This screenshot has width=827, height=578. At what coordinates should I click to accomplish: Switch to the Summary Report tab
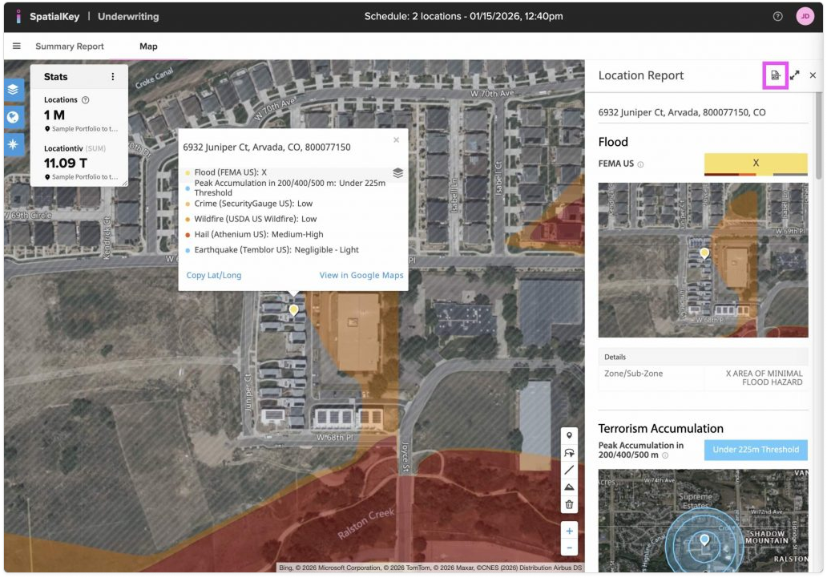click(x=70, y=46)
